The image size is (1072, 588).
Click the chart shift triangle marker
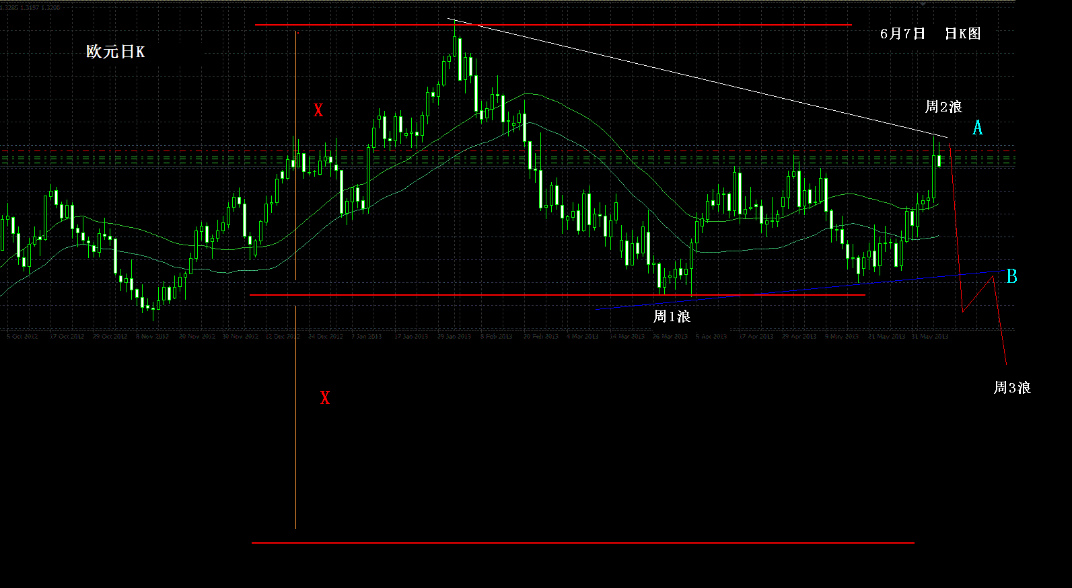(923, 4)
